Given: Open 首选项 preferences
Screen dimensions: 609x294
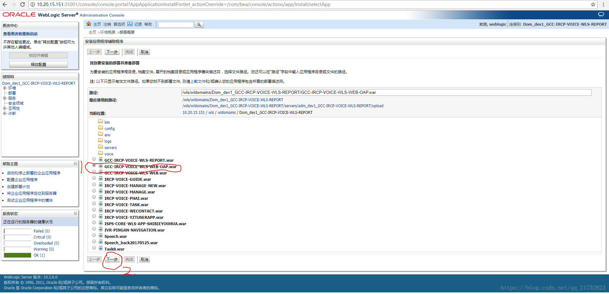Looking at the screenshot, I should point(119,24).
